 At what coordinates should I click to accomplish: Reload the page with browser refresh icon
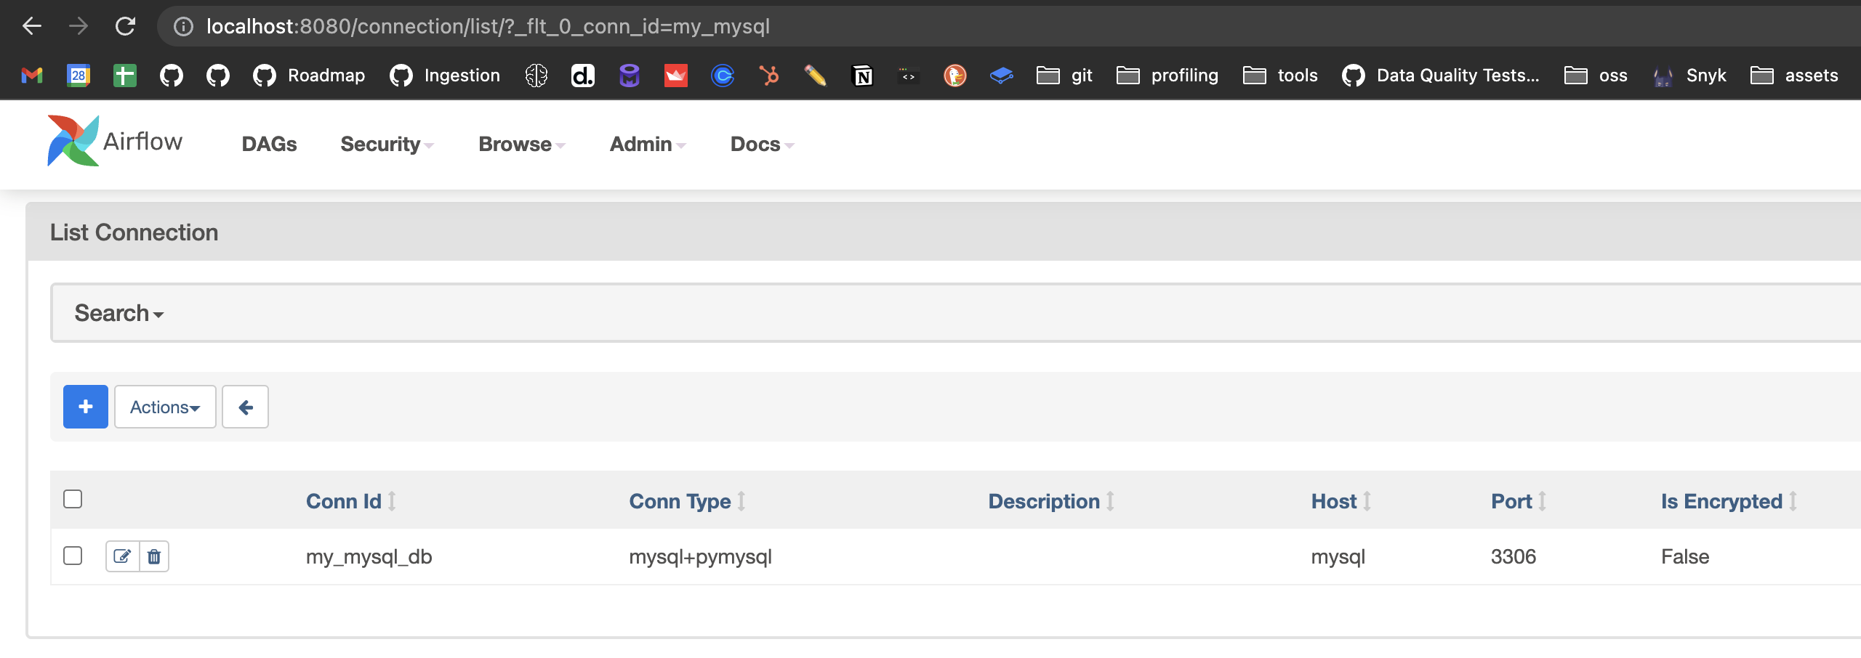[125, 27]
